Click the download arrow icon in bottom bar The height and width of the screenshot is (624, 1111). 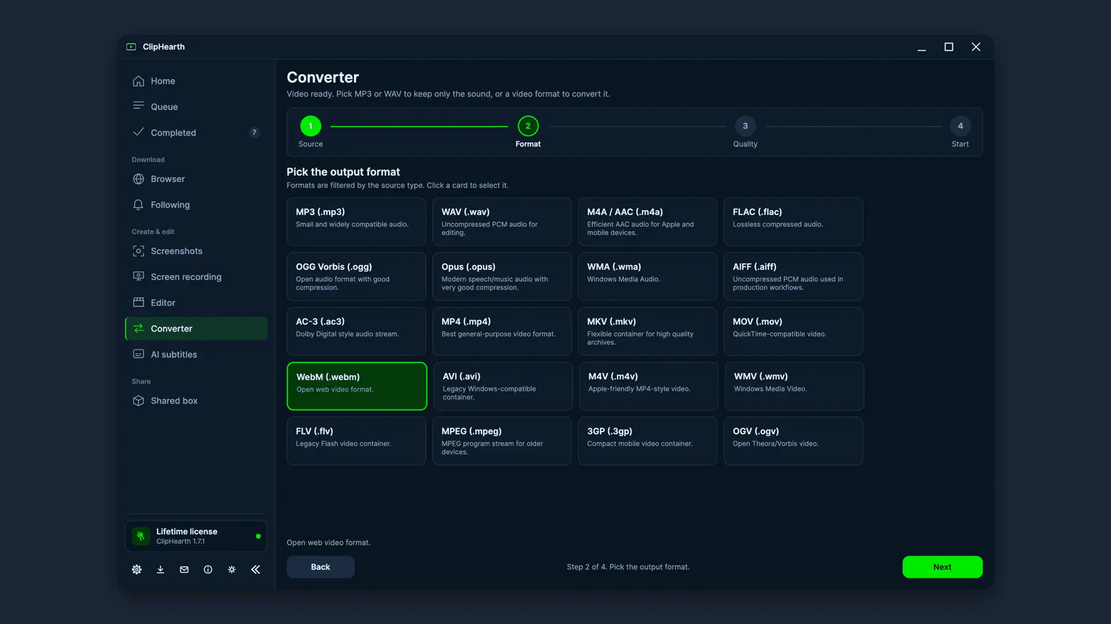coord(160,569)
